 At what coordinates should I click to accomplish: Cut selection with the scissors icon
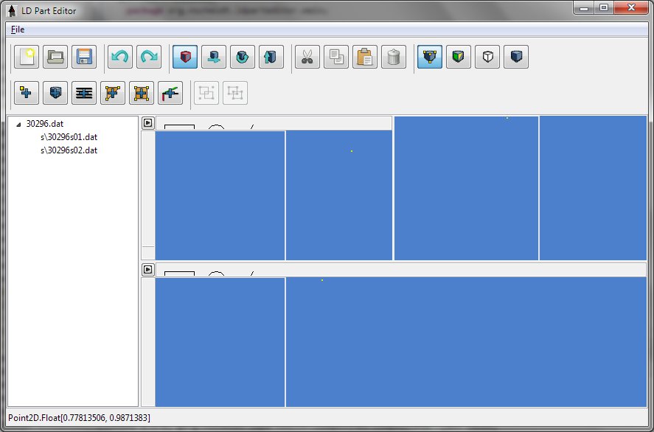tap(307, 57)
